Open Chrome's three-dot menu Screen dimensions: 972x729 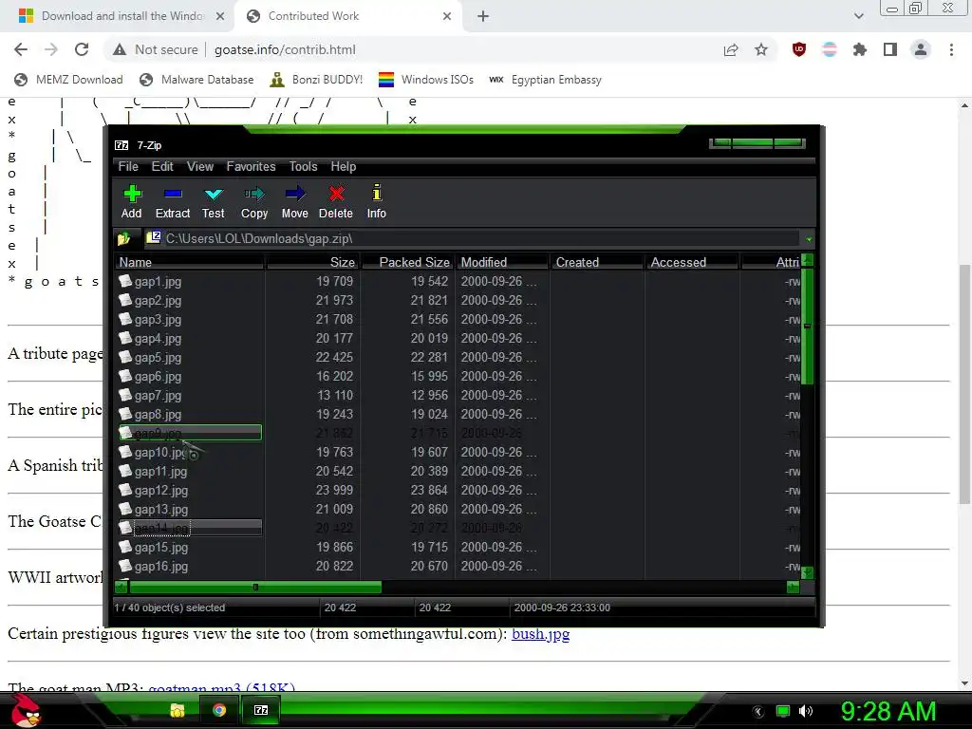(x=951, y=49)
